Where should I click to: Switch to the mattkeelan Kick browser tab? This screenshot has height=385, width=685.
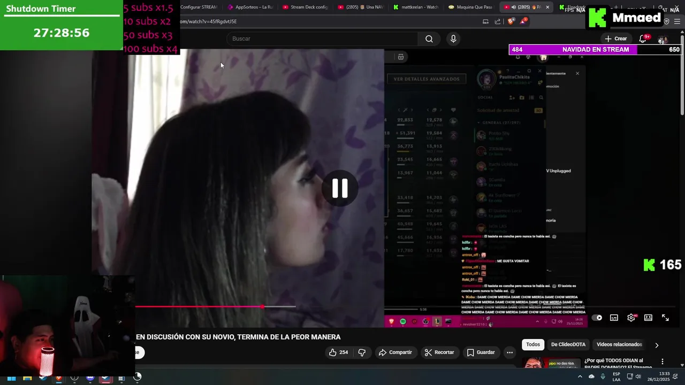416,7
